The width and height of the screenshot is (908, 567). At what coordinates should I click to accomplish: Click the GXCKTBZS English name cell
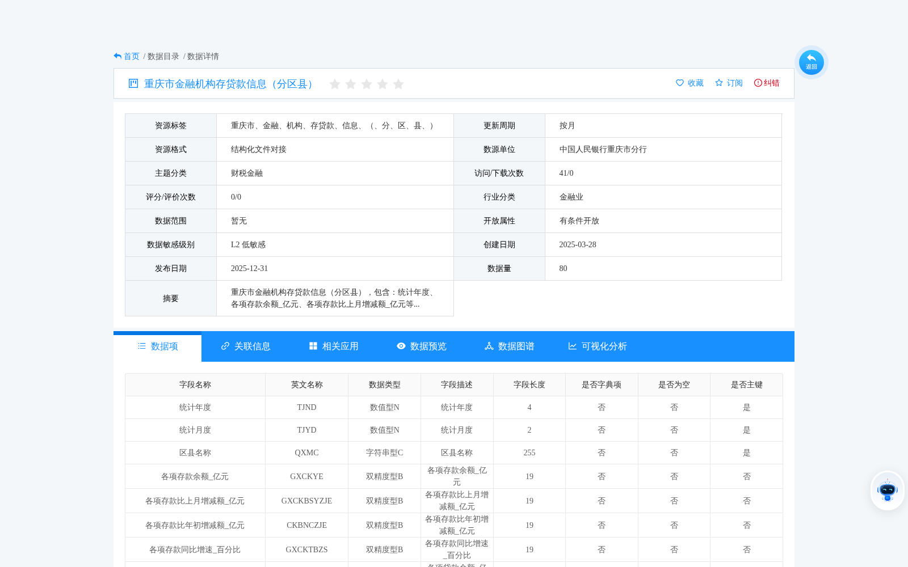pos(307,550)
